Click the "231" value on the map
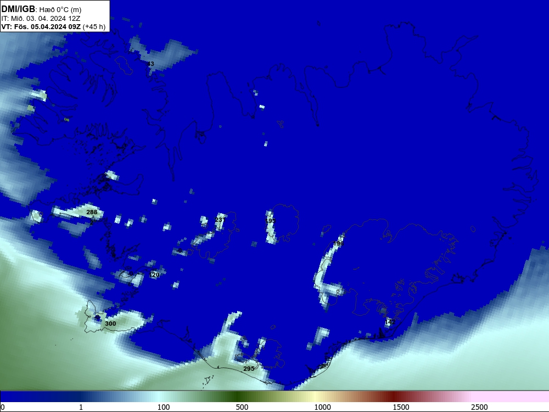Image resolution: width=549 pixels, height=412 pixels. [220, 220]
